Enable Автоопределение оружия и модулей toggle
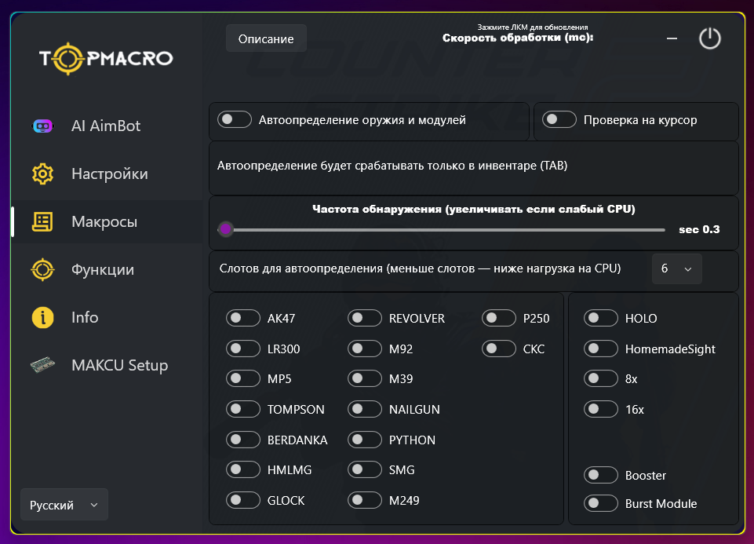The image size is (754, 544). tap(235, 120)
